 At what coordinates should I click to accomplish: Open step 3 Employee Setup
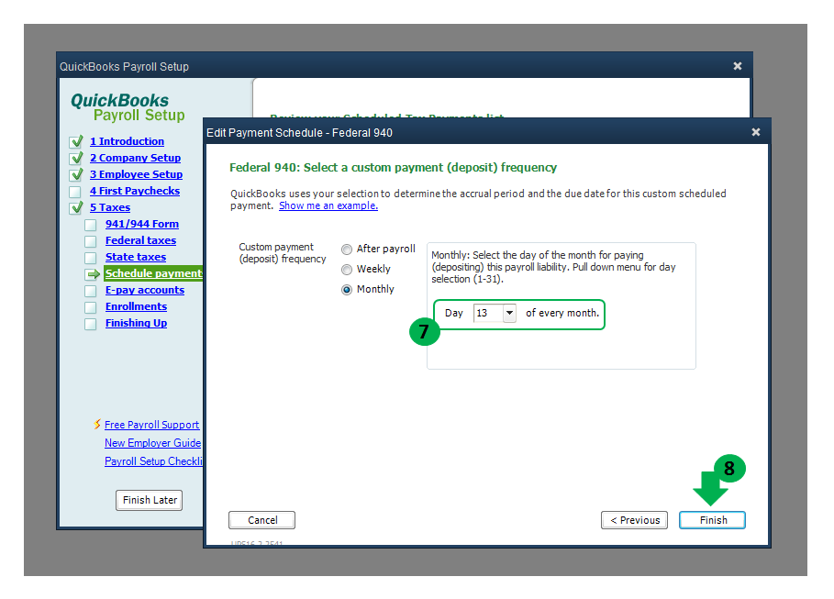136,174
